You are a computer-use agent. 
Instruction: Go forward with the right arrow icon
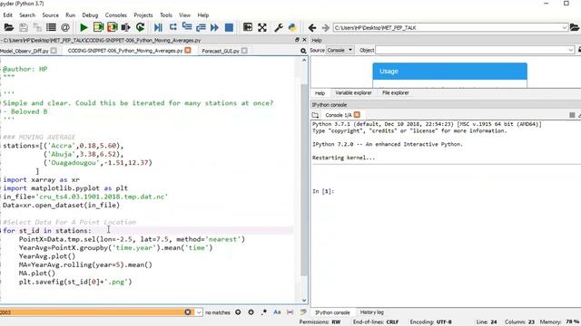point(326,28)
